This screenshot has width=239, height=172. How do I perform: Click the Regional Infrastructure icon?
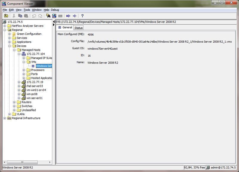point(9,118)
